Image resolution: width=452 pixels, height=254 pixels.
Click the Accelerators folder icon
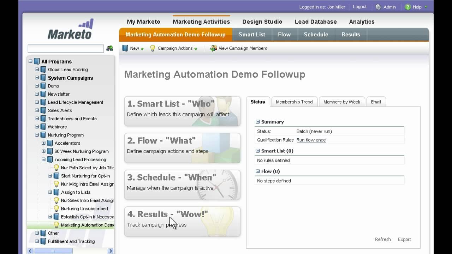click(50, 143)
